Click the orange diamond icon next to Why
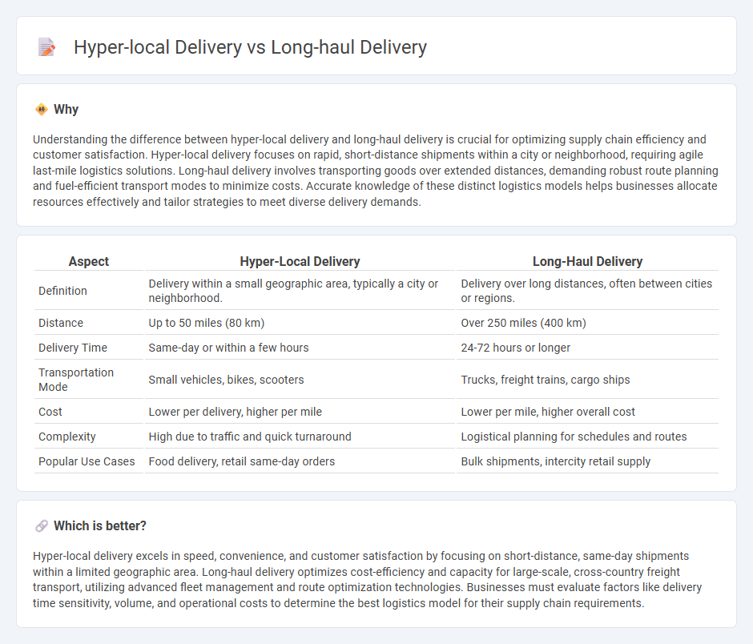753x644 pixels. [x=42, y=110]
